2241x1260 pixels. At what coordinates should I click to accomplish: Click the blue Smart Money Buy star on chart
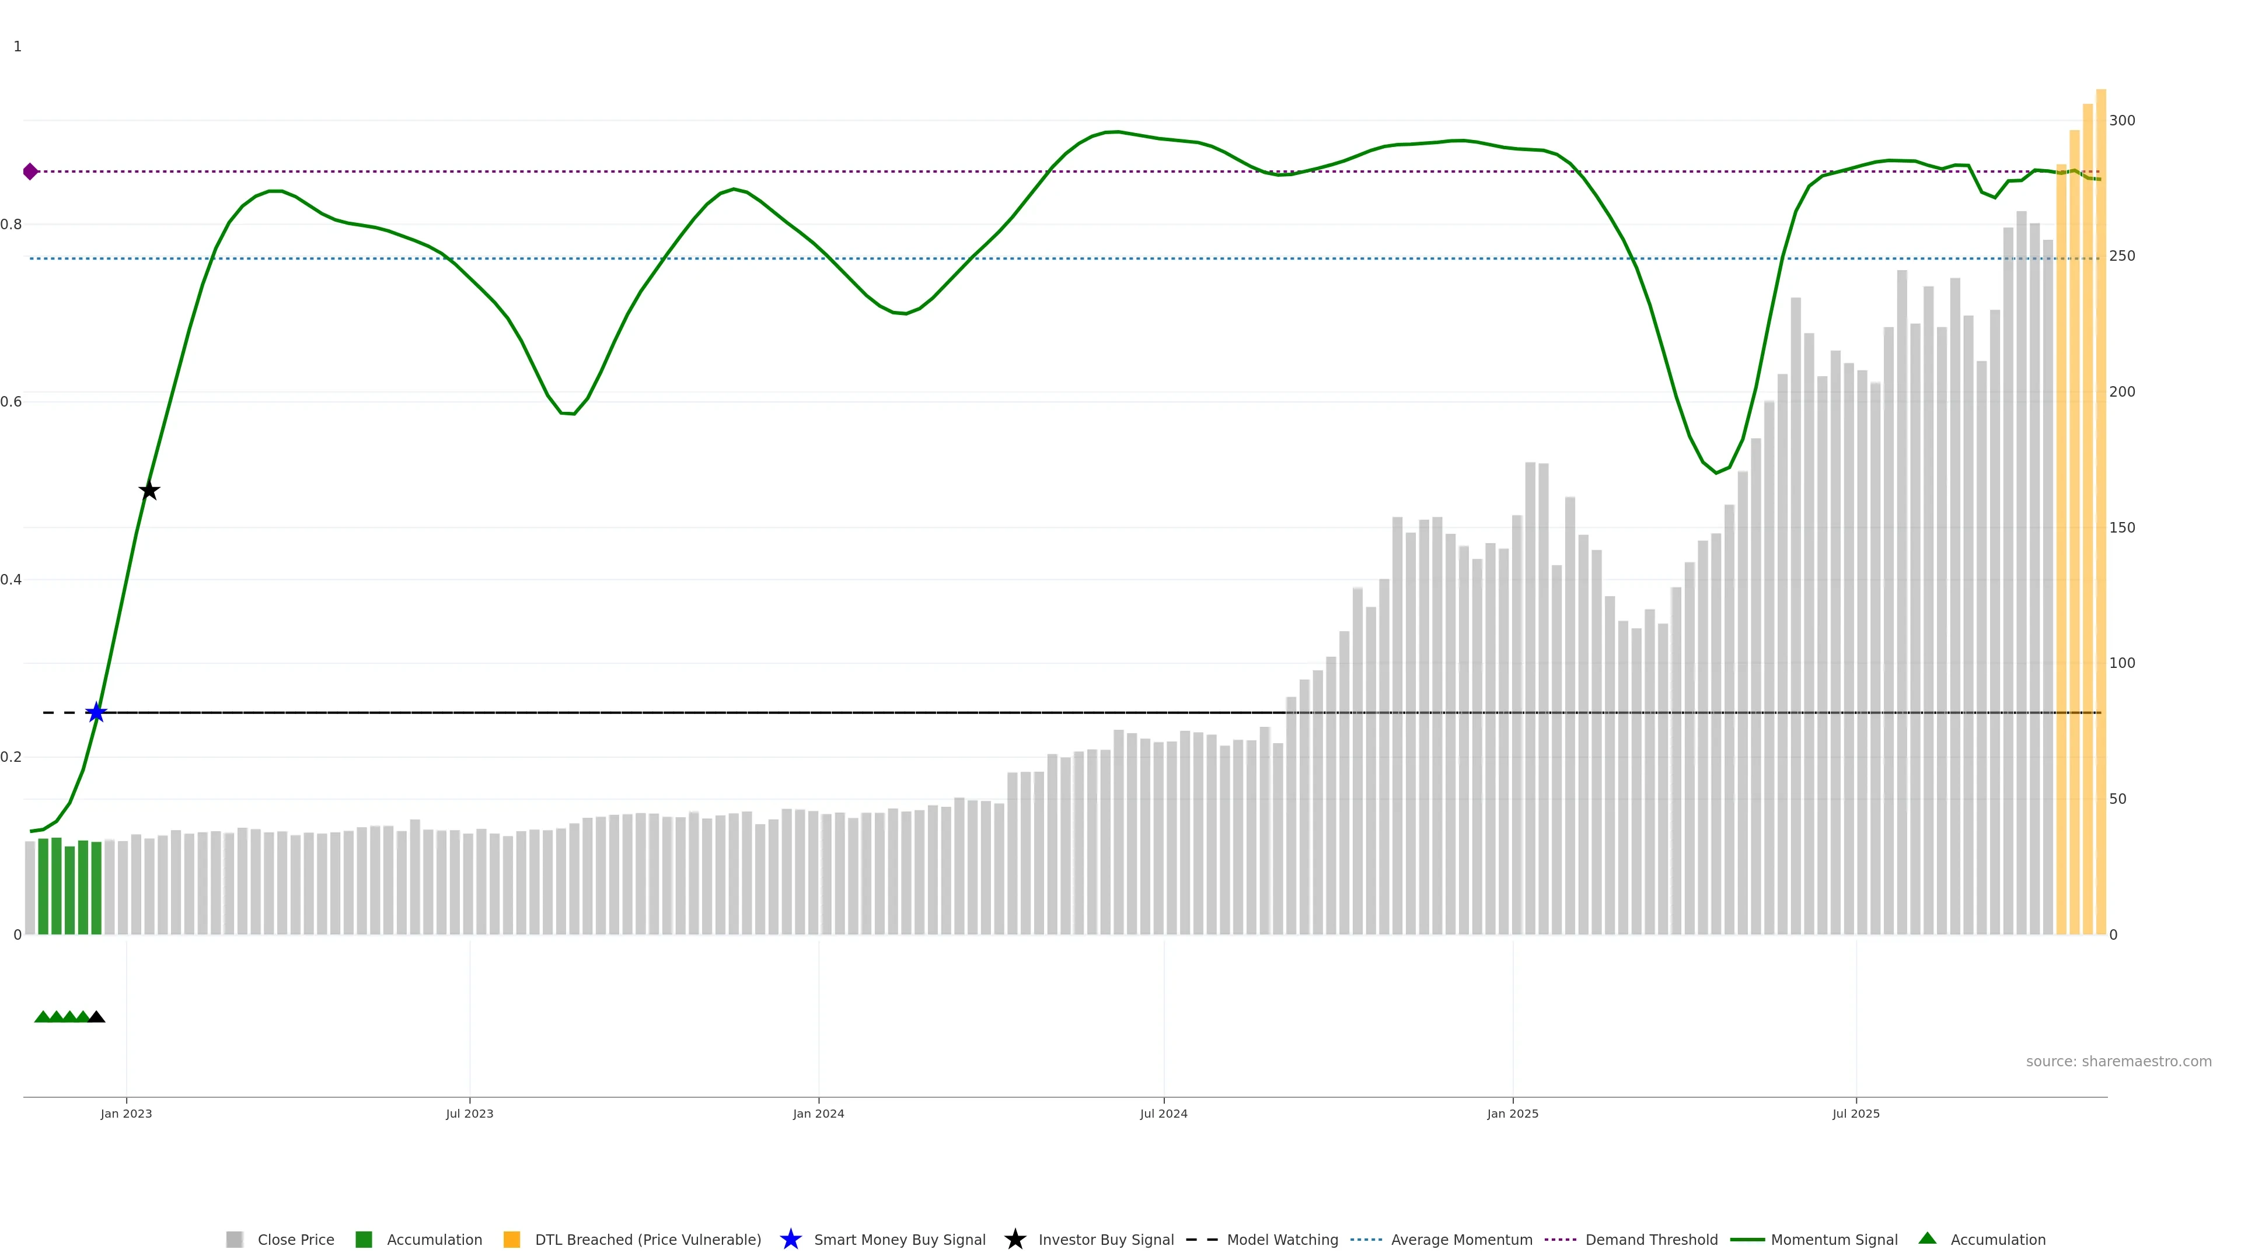pyautogui.click(x=96, y=713)
